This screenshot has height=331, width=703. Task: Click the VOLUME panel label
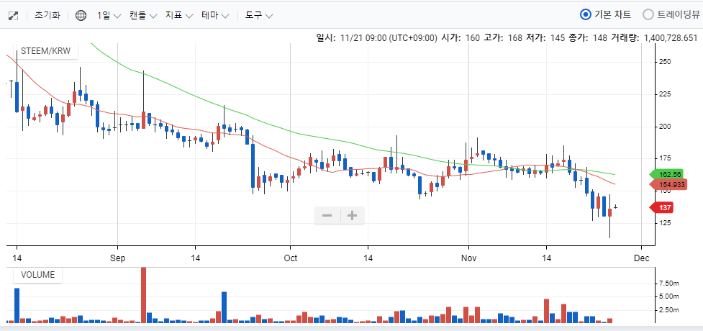tap(37, 275)
